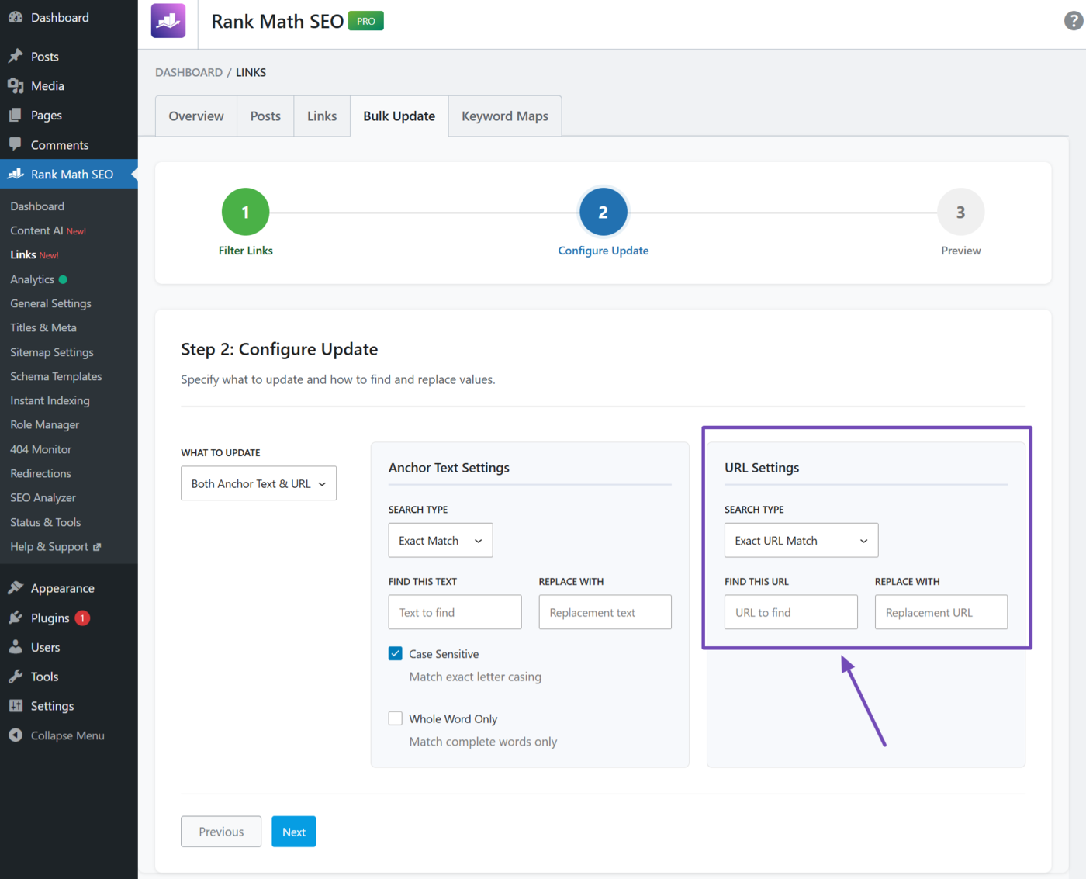
Task: Select the Media library icon in sidebar
Action: [16, 85]
